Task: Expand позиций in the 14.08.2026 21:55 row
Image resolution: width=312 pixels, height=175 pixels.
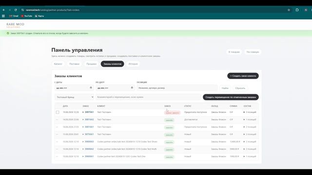Action: coord(250,127)
